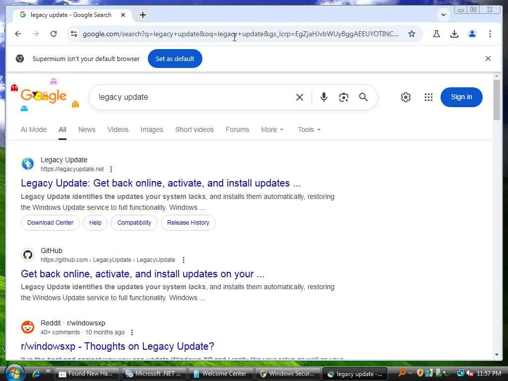View site information icon in address bar
Screen dimensions: 508x381
point(74,34)
